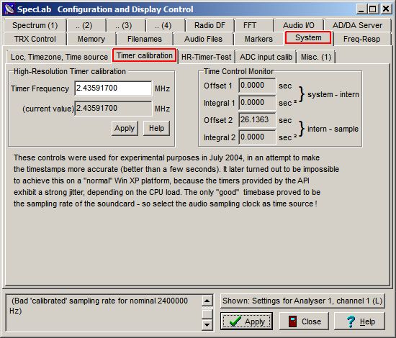Select the Timer calibration subtab

coord(145,55)
